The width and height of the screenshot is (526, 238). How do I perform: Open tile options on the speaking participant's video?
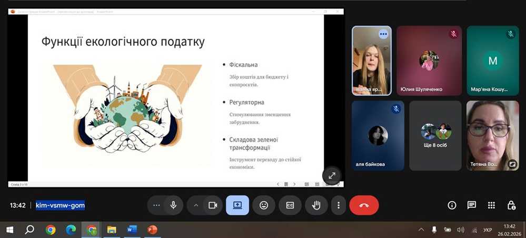pyautogui.click(x=383, y=34)
